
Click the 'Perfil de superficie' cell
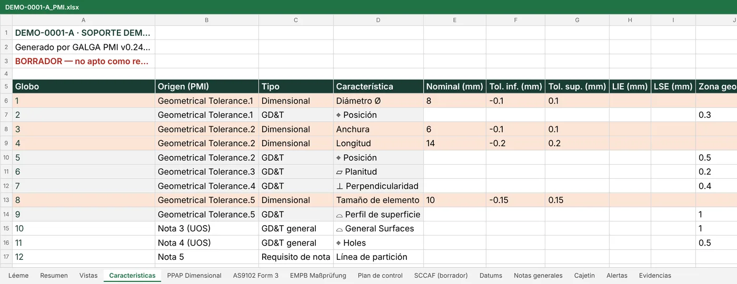pos(379,214)
